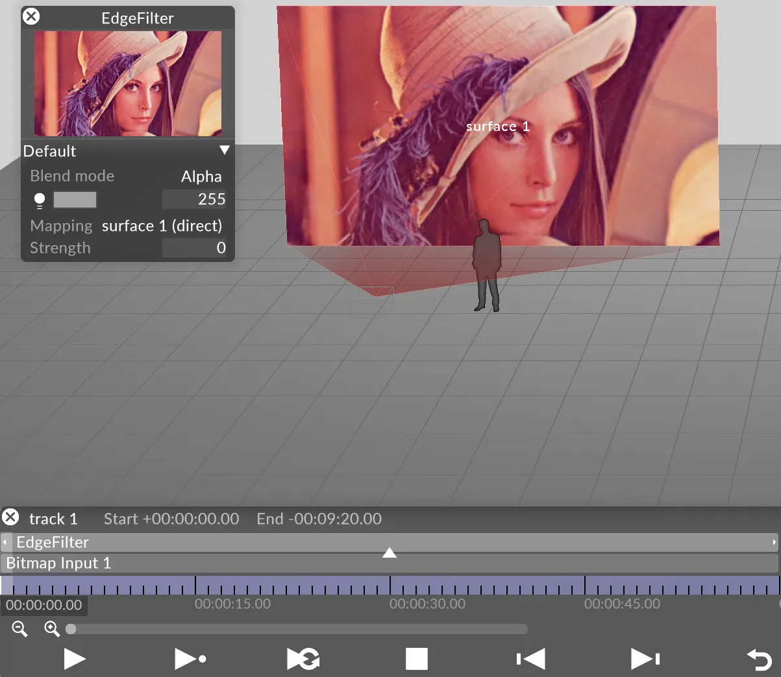Click the return/undo arrow icon
781x677 pixels.
point(759,659)
